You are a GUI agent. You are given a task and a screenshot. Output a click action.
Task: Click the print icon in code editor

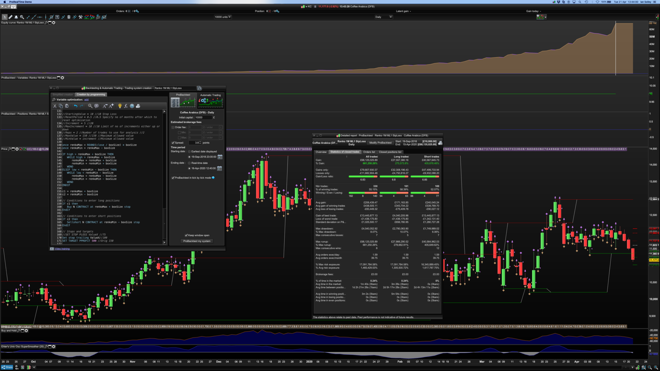tap(138, 106)
